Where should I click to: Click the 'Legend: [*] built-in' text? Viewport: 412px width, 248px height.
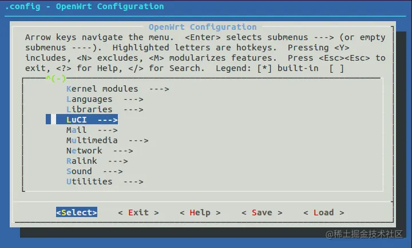(x=267, y=68)
